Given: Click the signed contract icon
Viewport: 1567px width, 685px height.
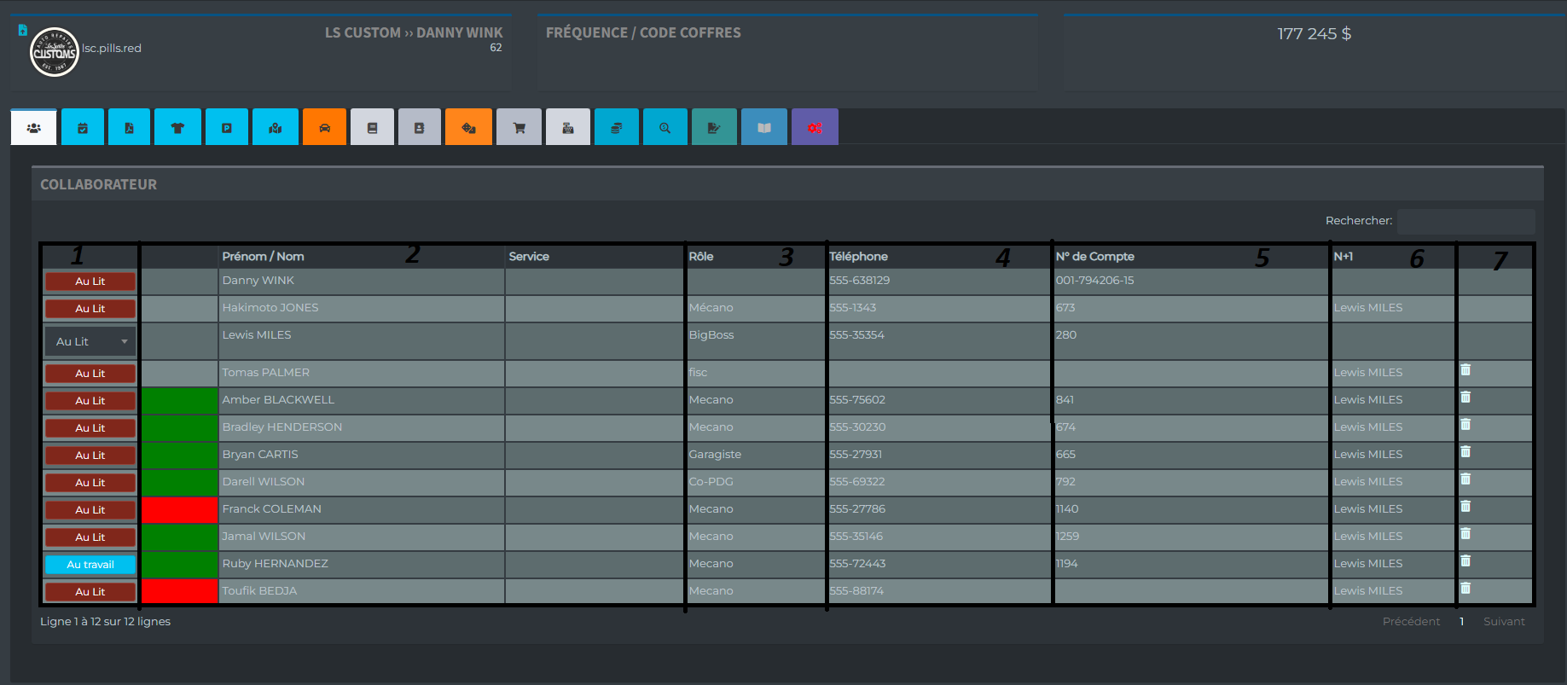Looking at the screenshot, I should (x=714, y=127).
